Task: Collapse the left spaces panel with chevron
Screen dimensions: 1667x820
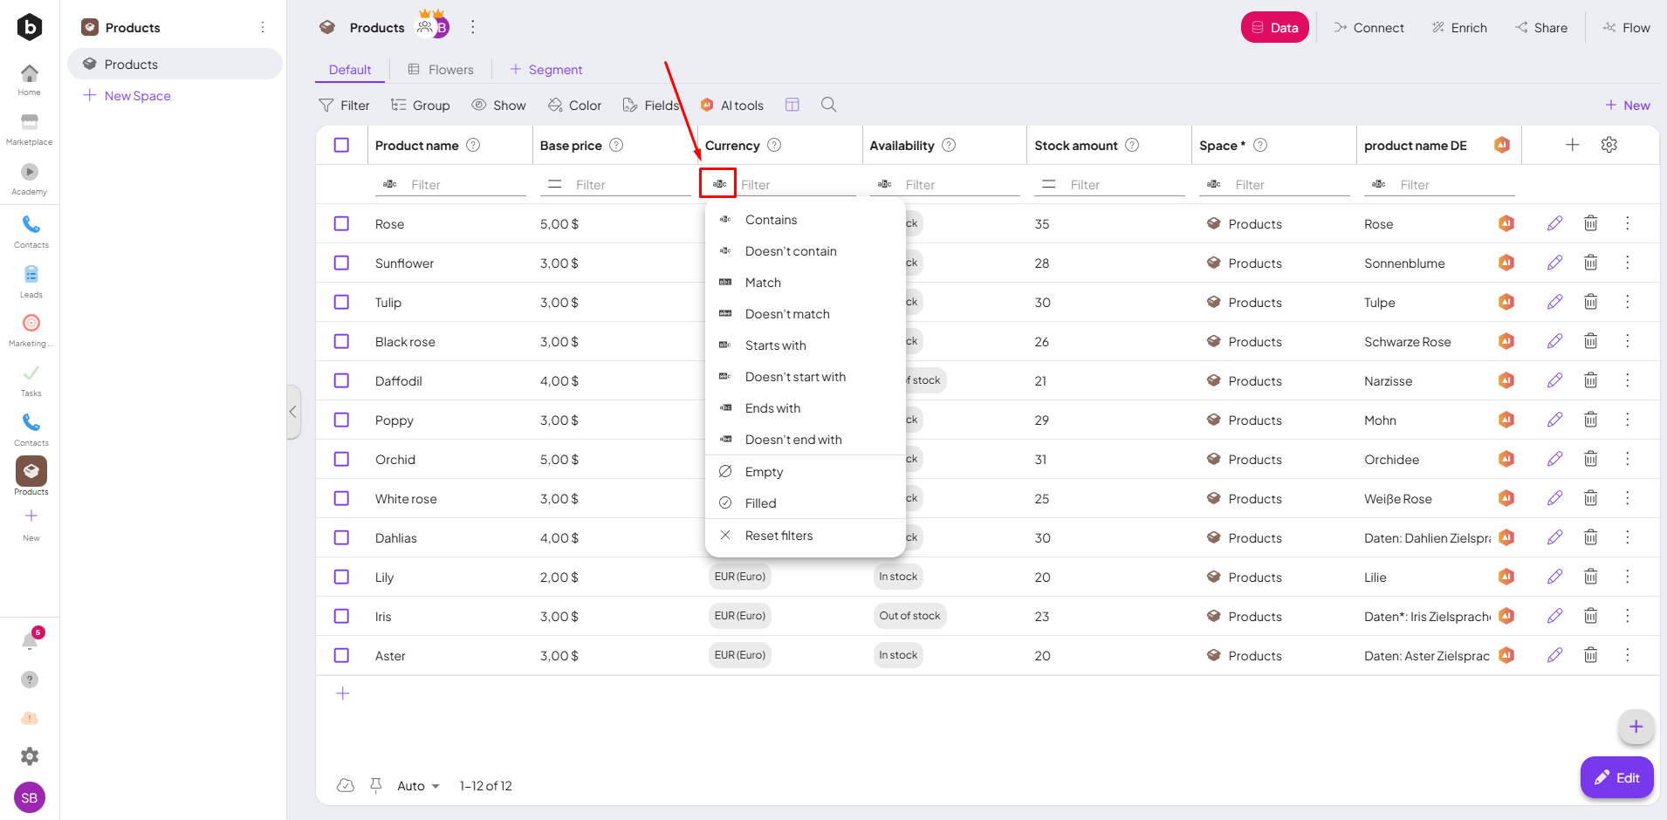Action: click(293, 412)
